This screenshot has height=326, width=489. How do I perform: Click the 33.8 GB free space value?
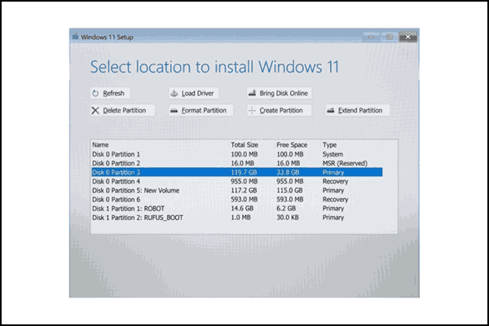tap(288, 172)
